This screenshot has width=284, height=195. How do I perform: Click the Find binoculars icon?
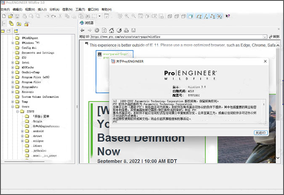coord(88,16)
